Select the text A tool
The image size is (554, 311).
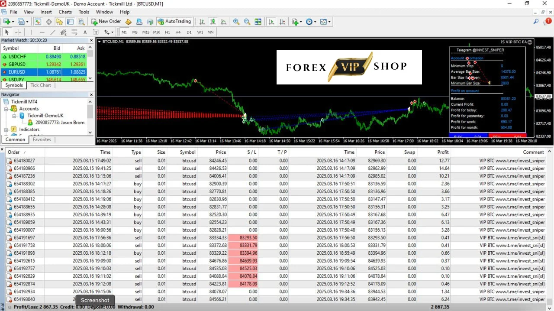pyautogui.click(x=85, y=32)
